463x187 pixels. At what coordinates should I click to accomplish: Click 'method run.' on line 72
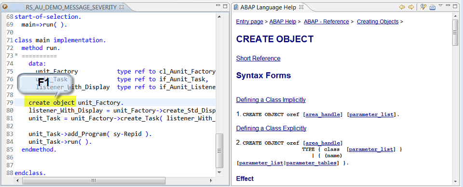41,48
